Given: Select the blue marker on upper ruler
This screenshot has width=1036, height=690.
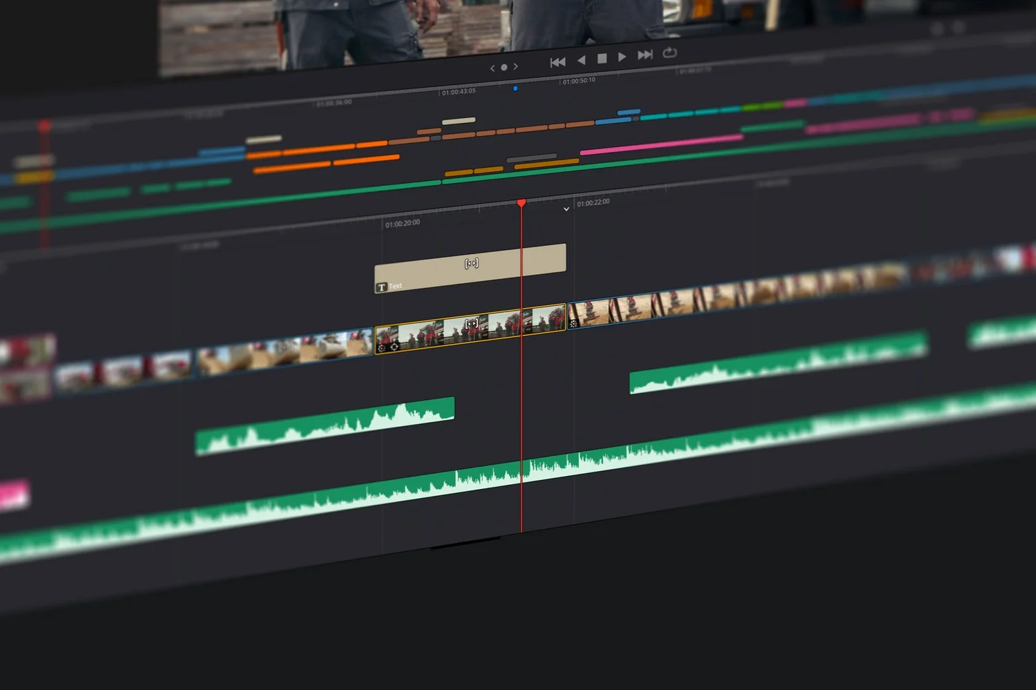Looking at the screenshot, I should [x=515, y=88].
